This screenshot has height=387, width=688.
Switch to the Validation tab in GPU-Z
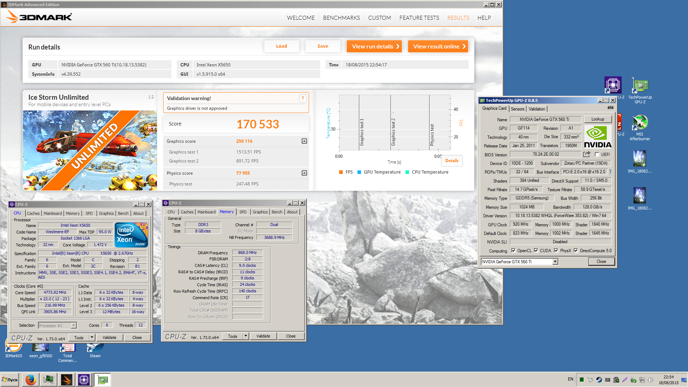[537, 109]
